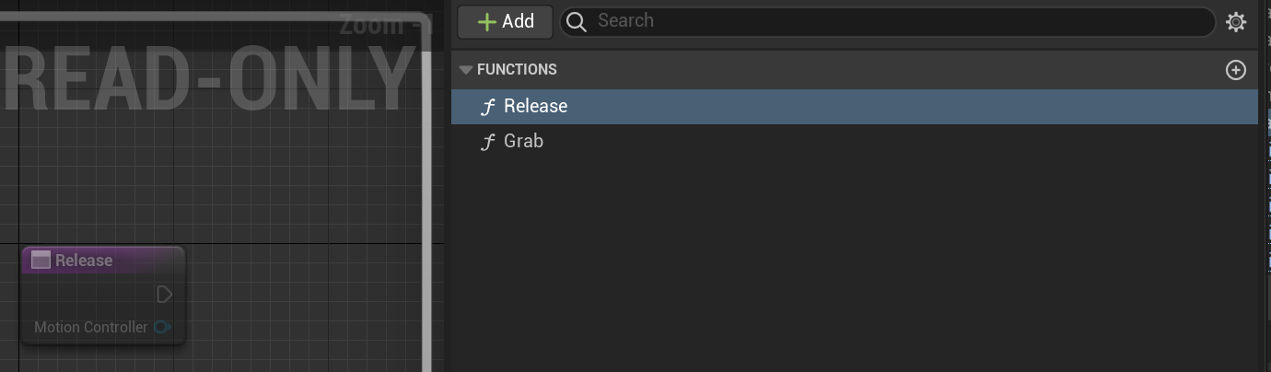
Task: Select the Release function in the list
Action: tap(535, 107)
